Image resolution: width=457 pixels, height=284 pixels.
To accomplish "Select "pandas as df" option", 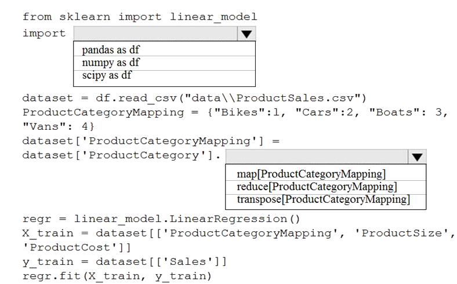I will [164, 49].
